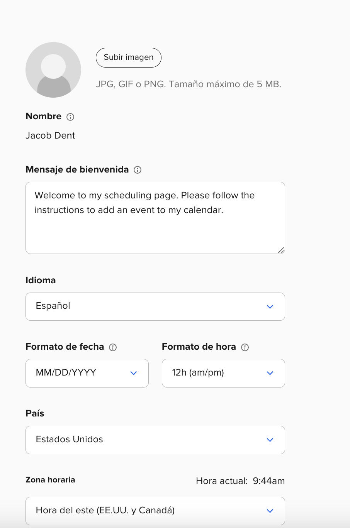Click the Zona horaria dropdown chevron arrow

click(x=270, y=511)
